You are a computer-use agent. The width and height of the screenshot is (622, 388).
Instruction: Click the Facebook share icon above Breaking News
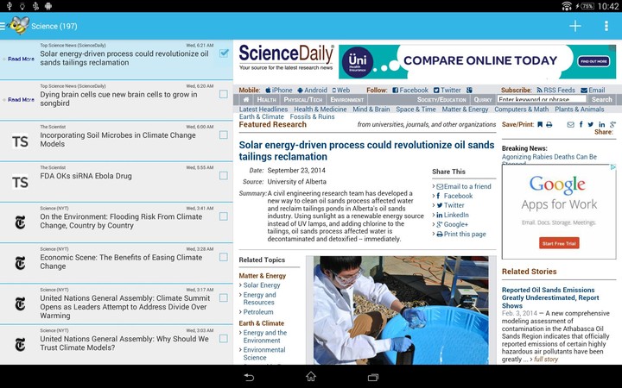(581, 125)
